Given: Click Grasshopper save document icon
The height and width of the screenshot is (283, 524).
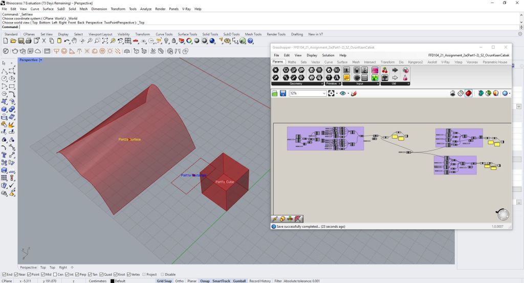Looking at the screenshot, I should pyautogui.click(x=283, y=94).
